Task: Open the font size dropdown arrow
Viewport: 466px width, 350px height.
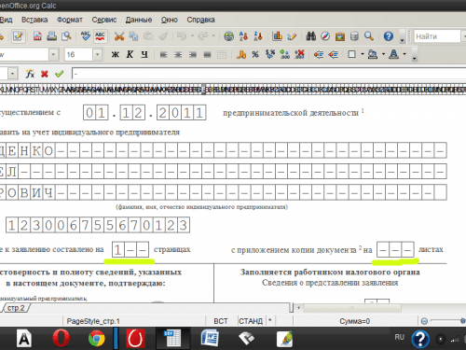Action: 98,55
